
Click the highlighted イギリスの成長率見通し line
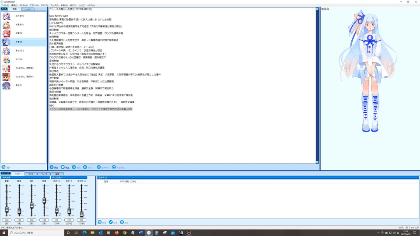coord(91,109)
